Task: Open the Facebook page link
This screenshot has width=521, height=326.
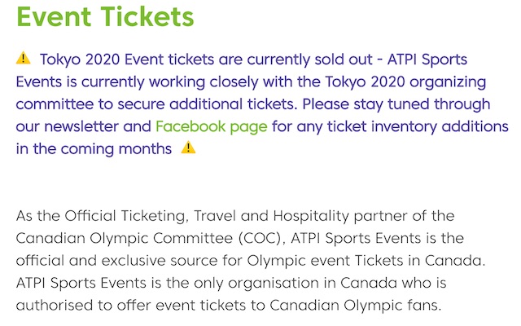Action: 212,127
